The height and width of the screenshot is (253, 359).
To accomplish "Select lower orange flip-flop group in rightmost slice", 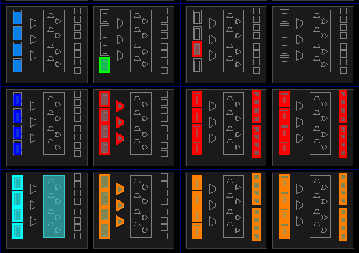I will (343, 224).
